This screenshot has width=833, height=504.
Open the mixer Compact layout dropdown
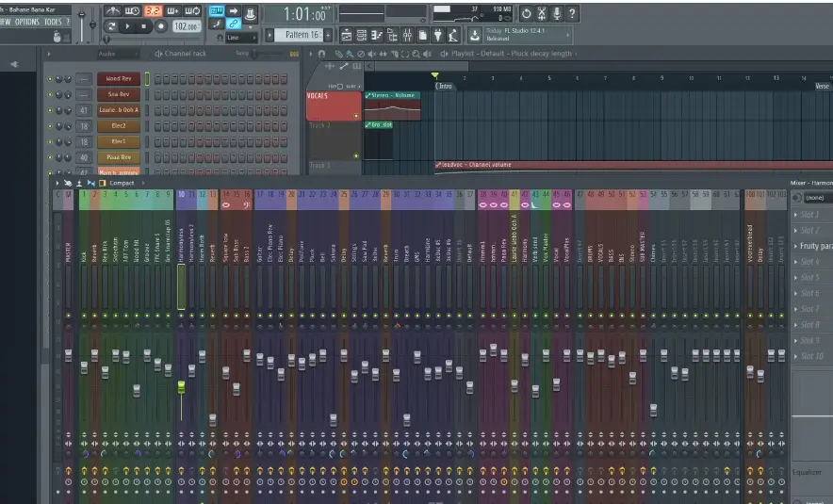point(122,183)
